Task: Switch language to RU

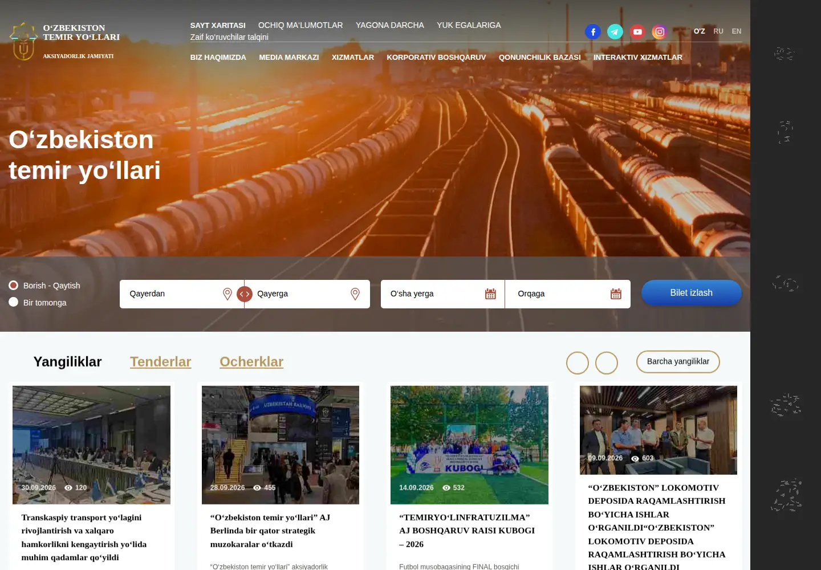Action: [x=718, y=31]
